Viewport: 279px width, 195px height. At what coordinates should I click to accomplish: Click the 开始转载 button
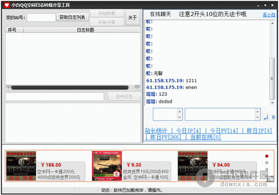click(107, 13)
